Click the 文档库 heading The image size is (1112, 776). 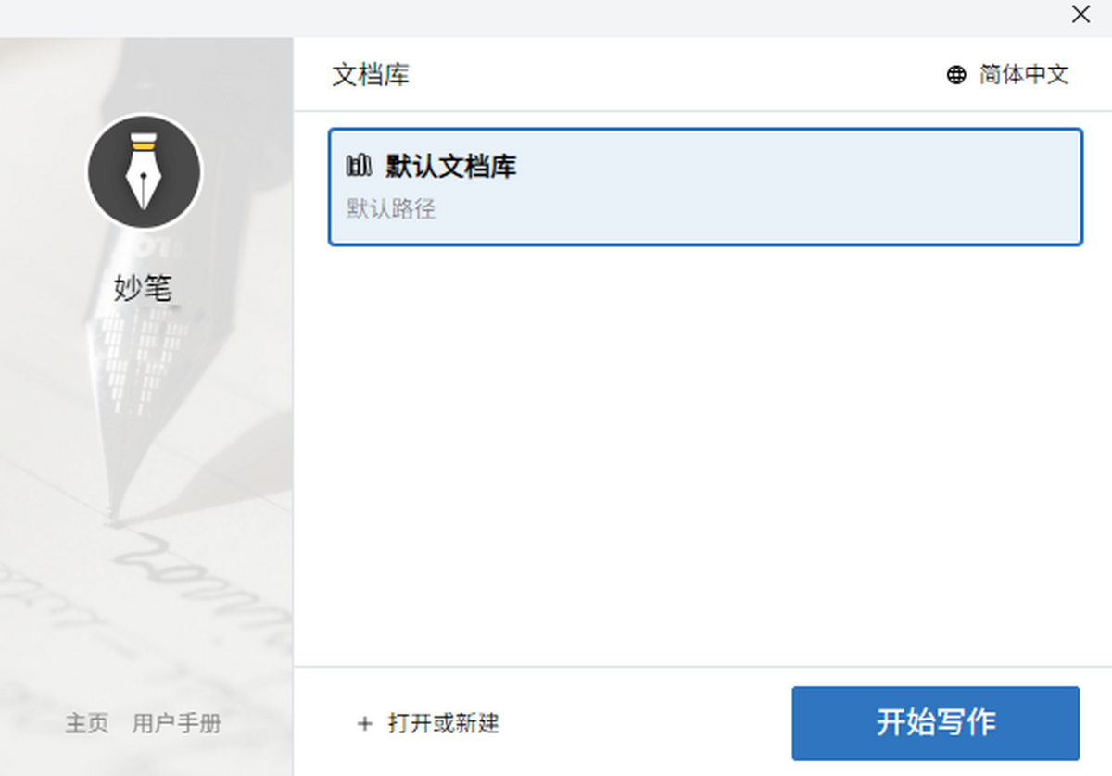(371, 75)
